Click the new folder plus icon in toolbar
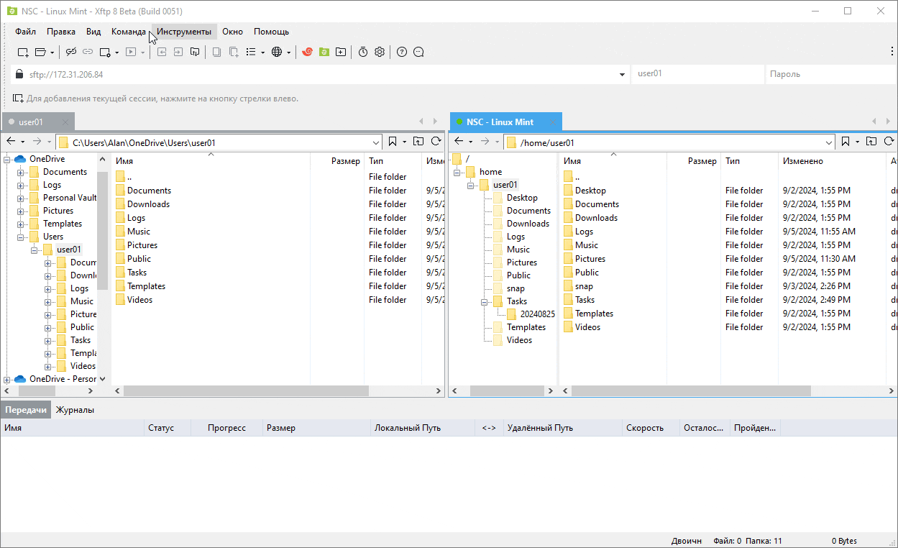Screen dimensions: 898x548 341,52
